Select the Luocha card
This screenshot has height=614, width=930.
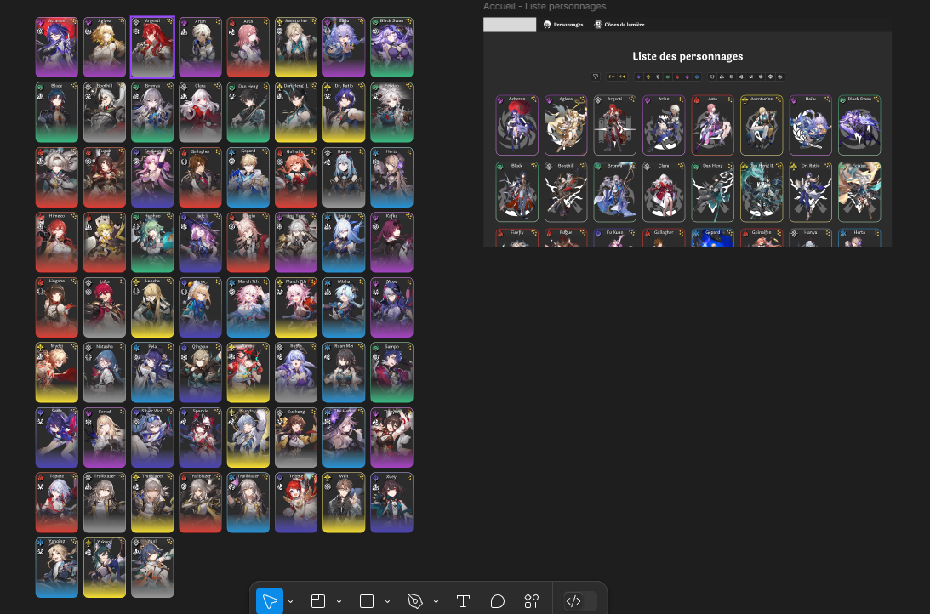pos(152,308)
